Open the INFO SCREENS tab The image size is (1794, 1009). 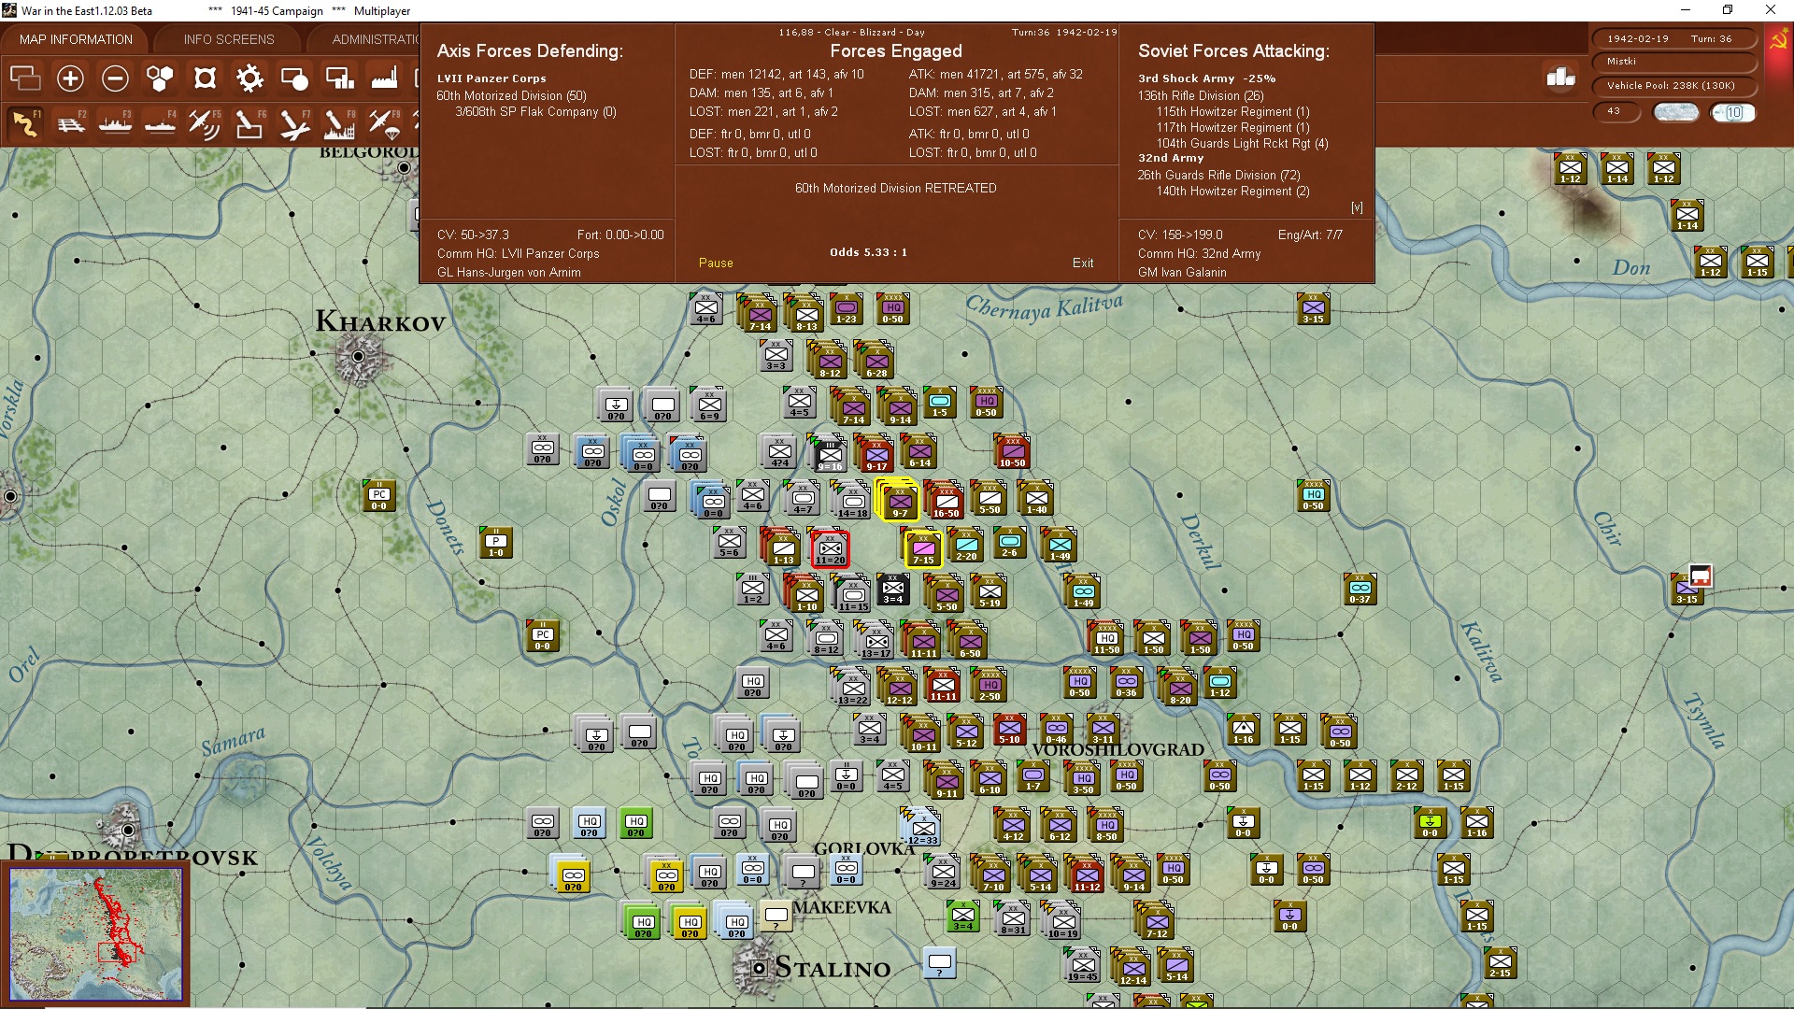[x=229, y=39]
